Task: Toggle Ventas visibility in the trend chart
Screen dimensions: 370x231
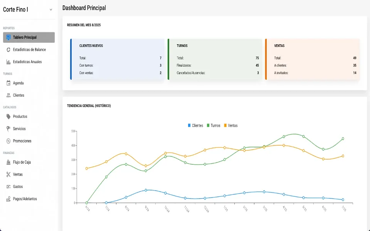Action: point(231,125)
